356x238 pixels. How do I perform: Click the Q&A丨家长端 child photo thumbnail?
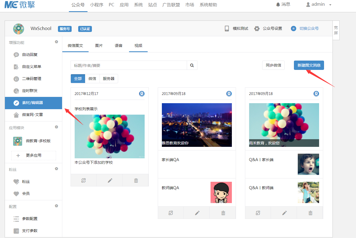pos(308,164)
